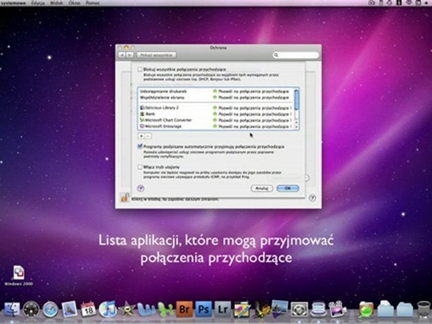
Task: Launch Adobe Bridge from the Dock
Action: coord(184,309)
